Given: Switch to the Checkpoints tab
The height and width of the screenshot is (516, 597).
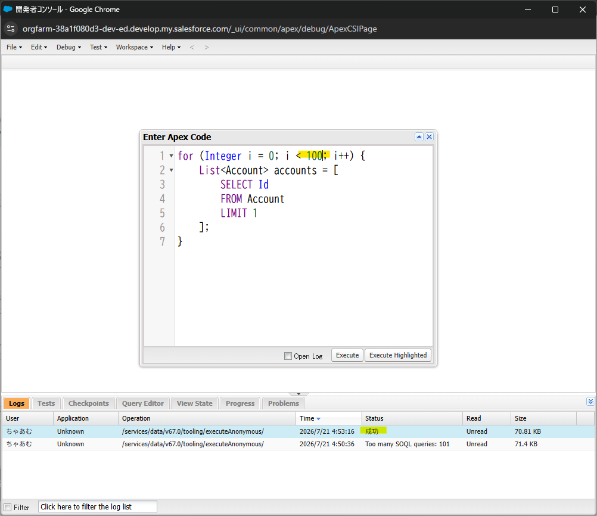Looking at the screenshot, I should point(88,403).
